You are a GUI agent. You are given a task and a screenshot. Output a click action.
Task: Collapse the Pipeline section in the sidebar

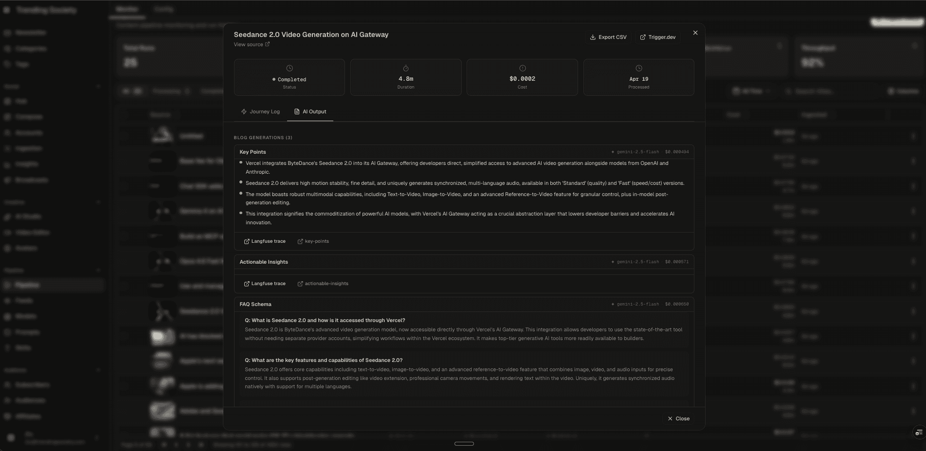tap(99, 270)
